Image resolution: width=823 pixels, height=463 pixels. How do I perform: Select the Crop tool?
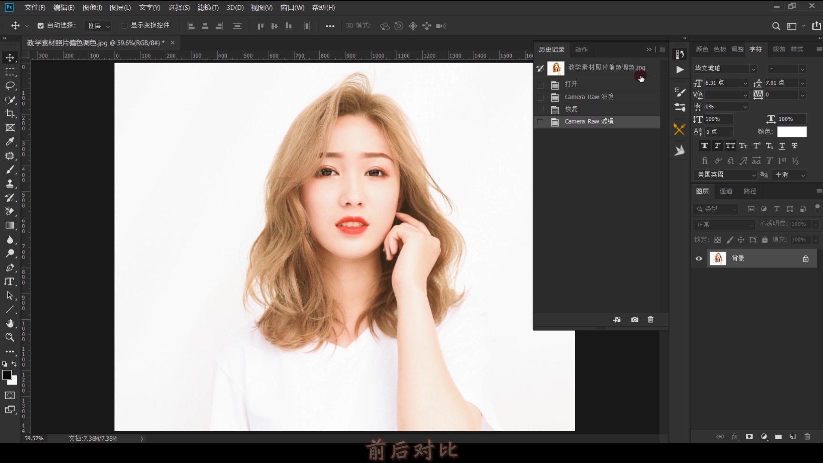10,114
